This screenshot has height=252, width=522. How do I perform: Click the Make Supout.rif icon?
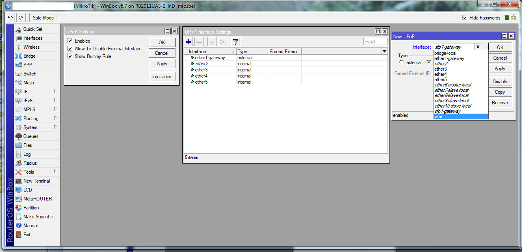click(19, 217)
